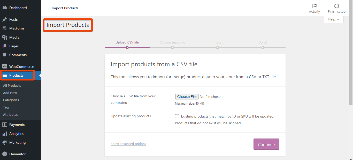Click the WooCommerce logo icon
The height and width of the screenshot is (160, 353).
pos(5,67)
